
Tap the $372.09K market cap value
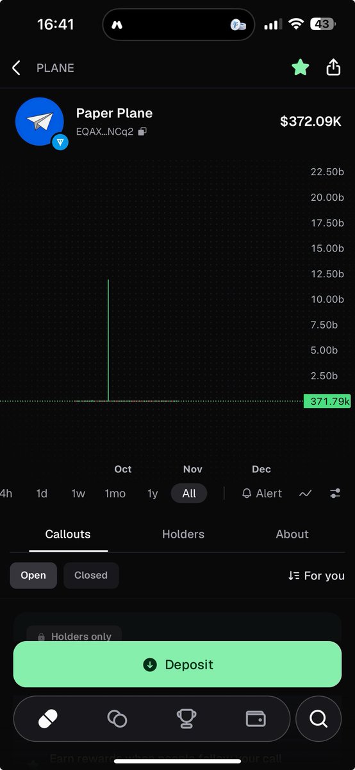311,121
